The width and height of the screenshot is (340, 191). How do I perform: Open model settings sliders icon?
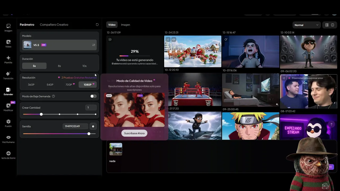[x=93, y=45]
